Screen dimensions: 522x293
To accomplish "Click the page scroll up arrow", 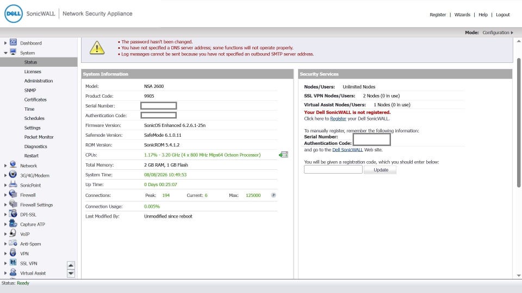I will [x=519, y=41].
